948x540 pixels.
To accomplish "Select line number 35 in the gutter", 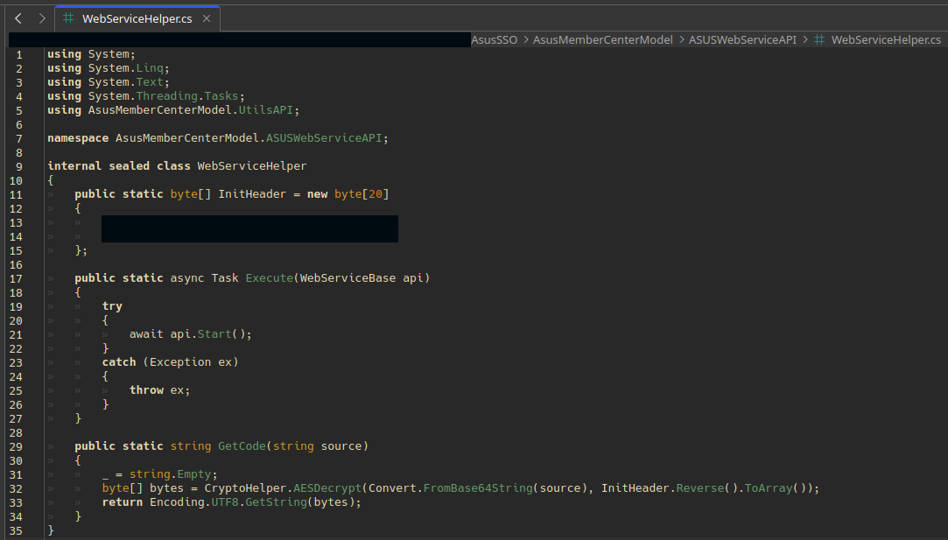I will point(16,531).
